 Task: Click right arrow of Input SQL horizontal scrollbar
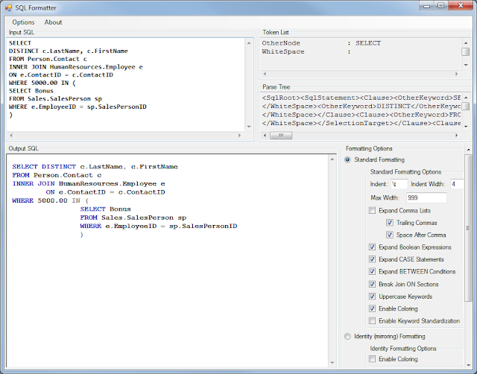(239, 136)
